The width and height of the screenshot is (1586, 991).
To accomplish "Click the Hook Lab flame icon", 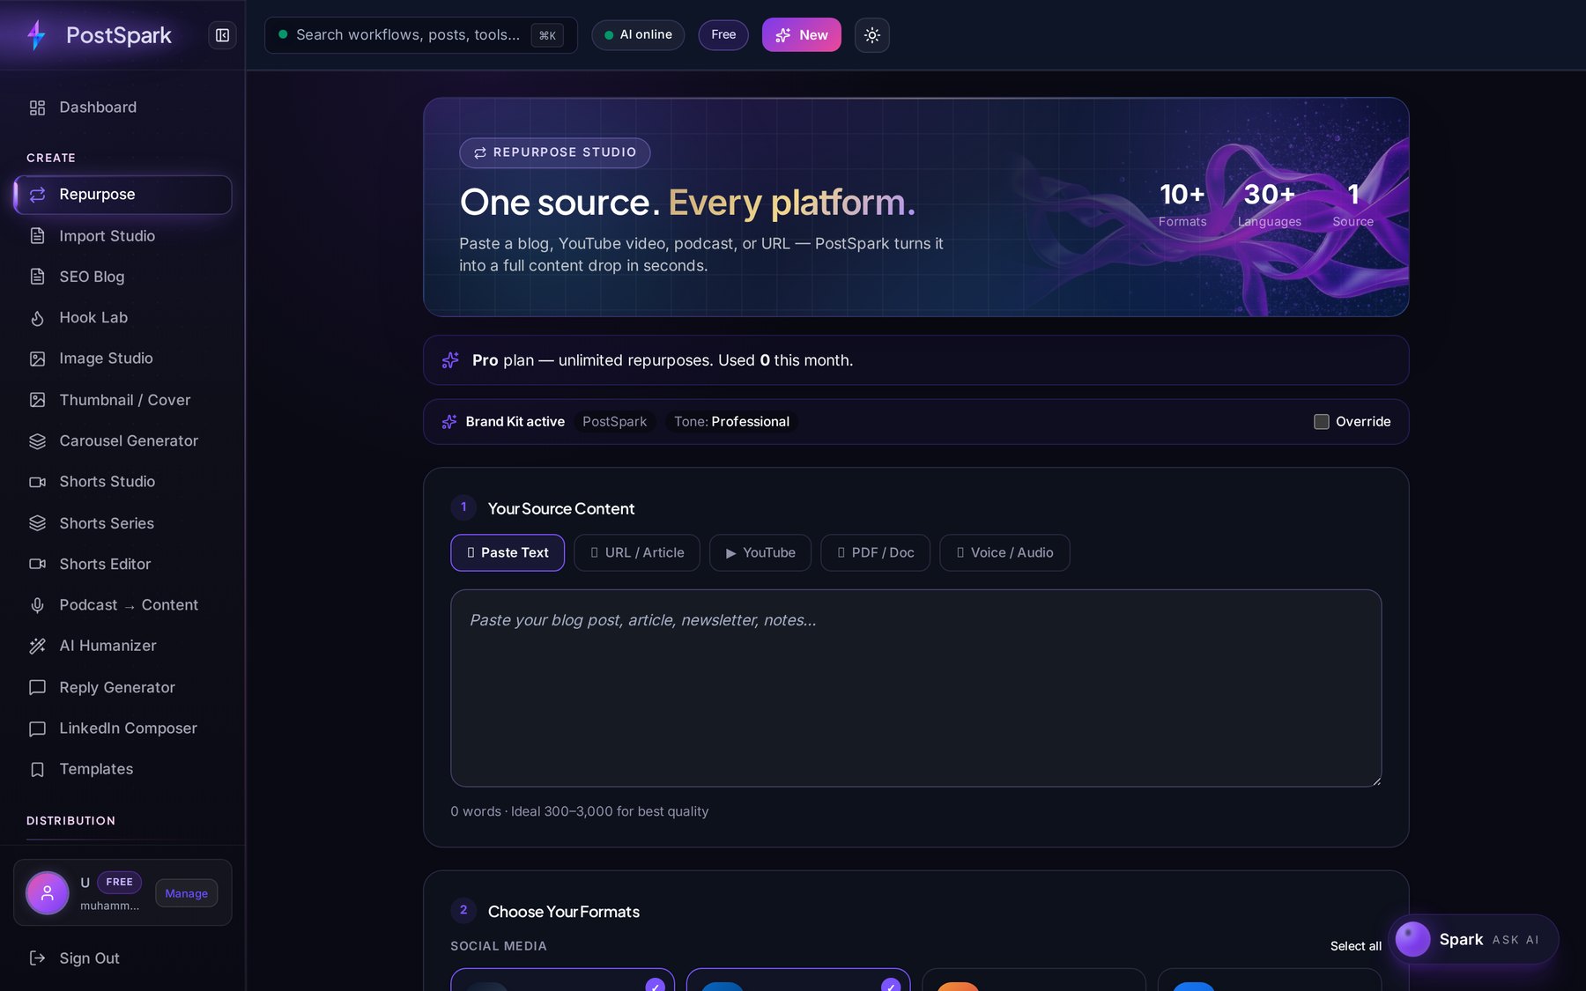I will [x=37, y=318].
